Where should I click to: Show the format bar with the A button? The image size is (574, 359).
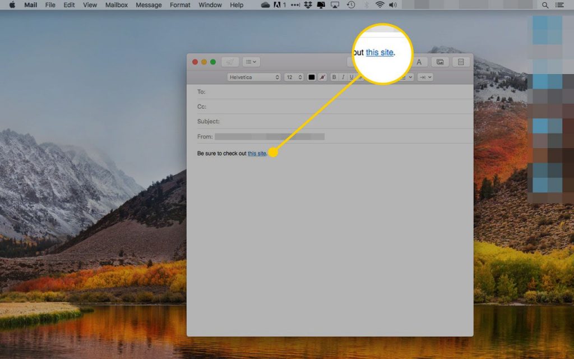[419, 62]
